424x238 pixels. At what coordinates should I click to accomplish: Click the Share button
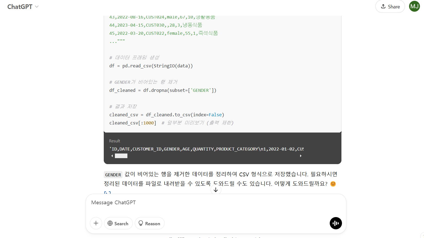tap(390, 7)
